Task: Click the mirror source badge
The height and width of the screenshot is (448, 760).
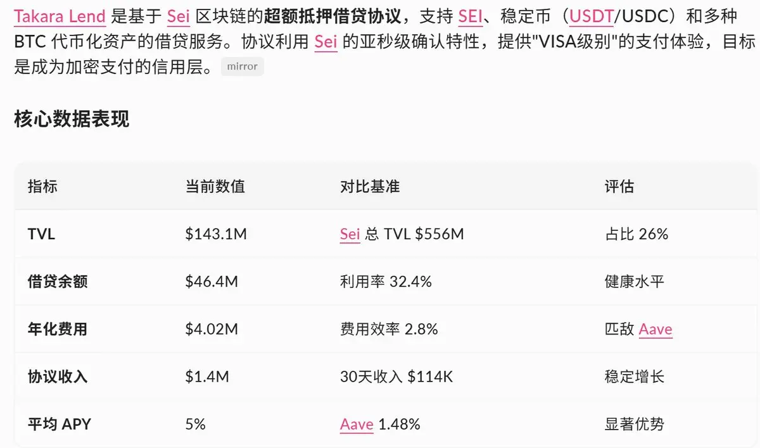Action: [242, 66]
